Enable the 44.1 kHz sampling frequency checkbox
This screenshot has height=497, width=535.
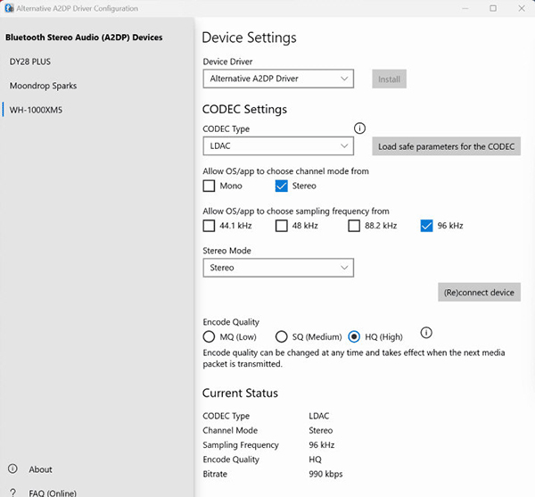pos(209,226)
